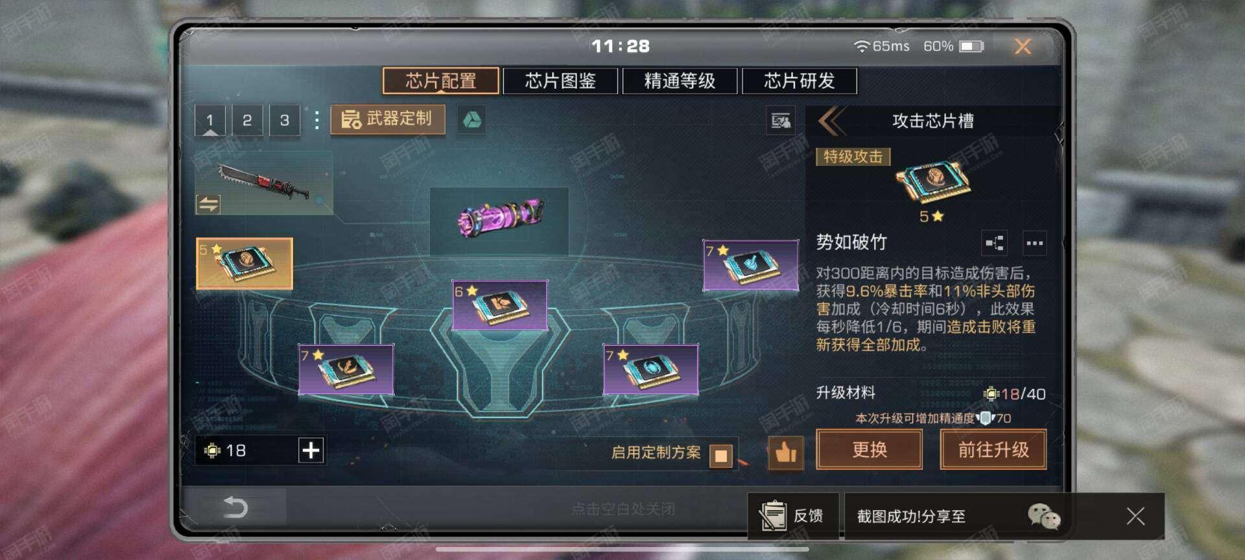The height and width of the screenshot is (560, 1245).
Task: Open the image panel icon beside 攻击芯片槽
Action: click(781, 121)
